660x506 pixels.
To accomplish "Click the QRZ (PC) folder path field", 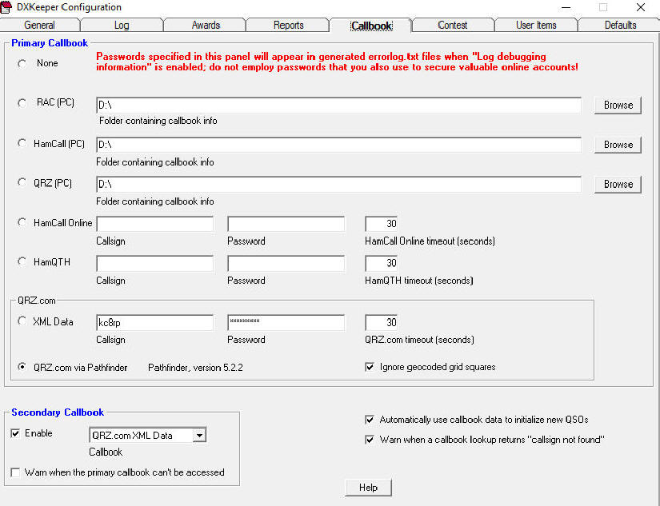I will point(339,184).
